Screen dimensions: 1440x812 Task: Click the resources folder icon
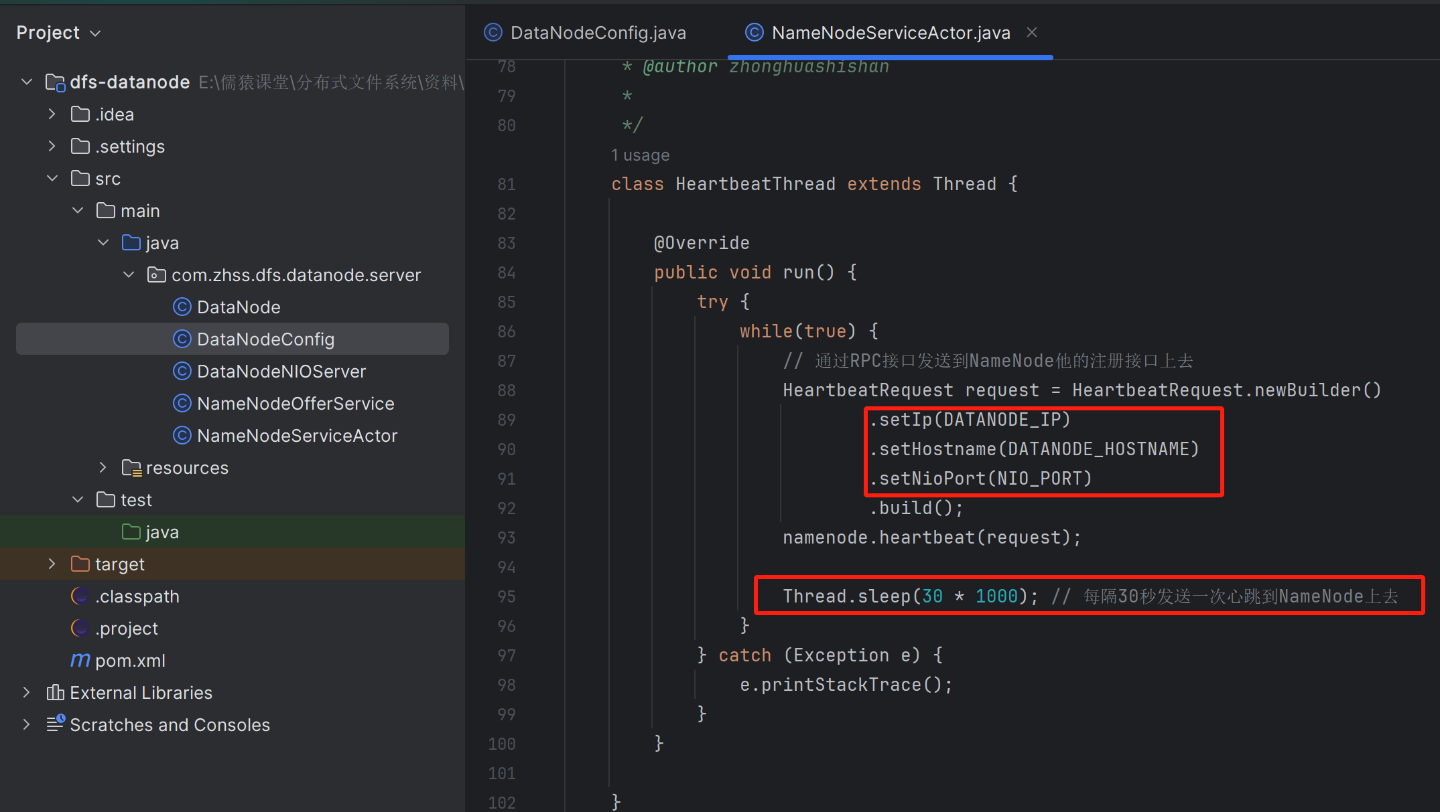coord(131,468)
